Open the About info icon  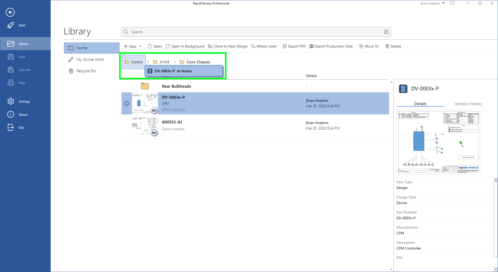pos(11,114)
